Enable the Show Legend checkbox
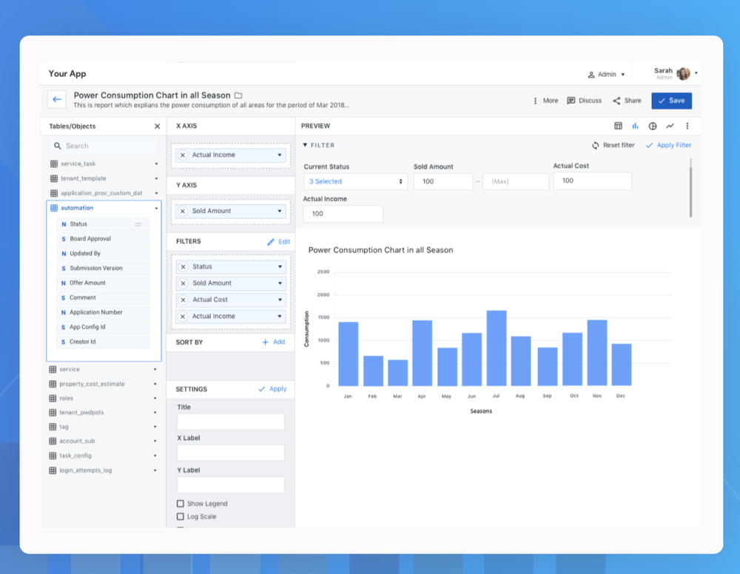 click(x=179, y=503)
